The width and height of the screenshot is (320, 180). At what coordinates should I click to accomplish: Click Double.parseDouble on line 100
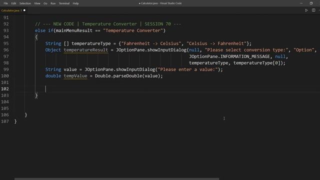[118, 76]
